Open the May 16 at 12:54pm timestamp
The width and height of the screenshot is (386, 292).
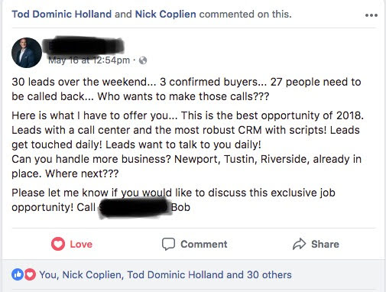click(x=89, y=60)
